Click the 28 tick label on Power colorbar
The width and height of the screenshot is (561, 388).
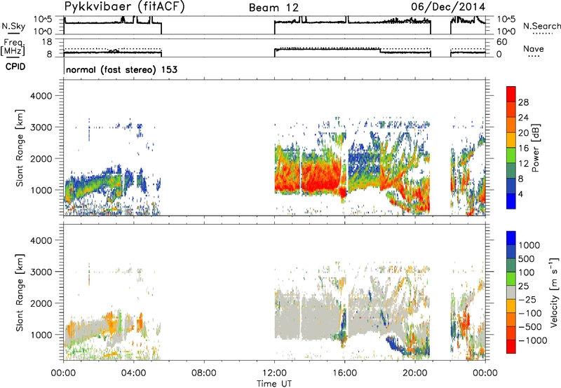[523, 102]
